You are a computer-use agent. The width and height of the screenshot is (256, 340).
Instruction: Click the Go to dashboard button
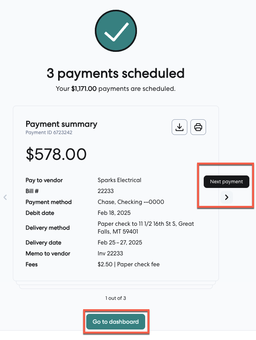(x=116, y=322)
